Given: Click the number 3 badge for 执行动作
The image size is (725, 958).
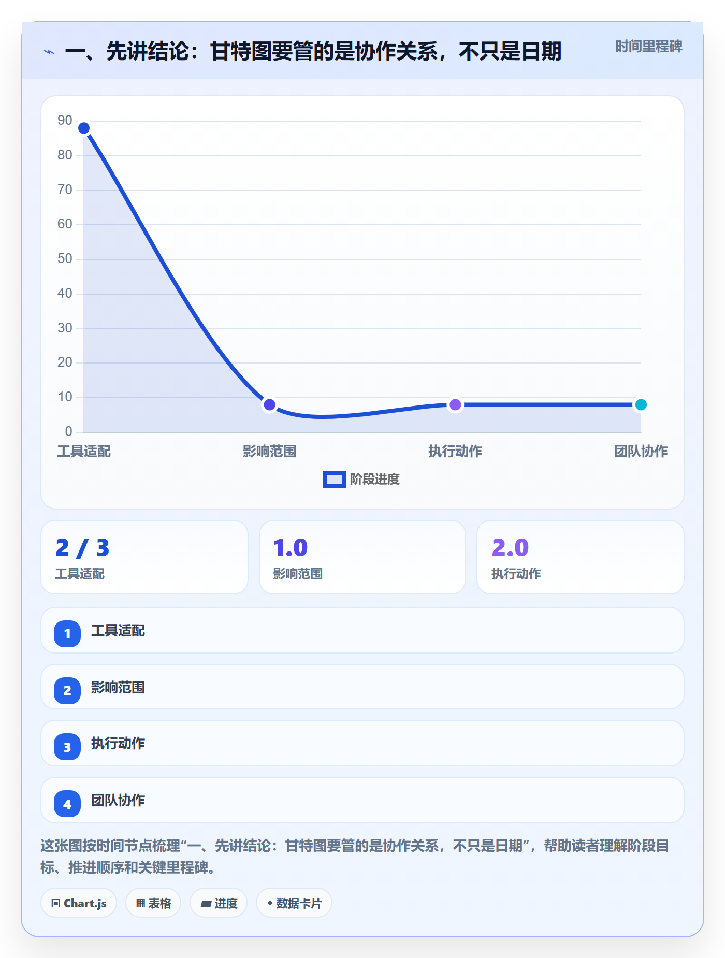Looking at the screenshot, I should 67,747.
